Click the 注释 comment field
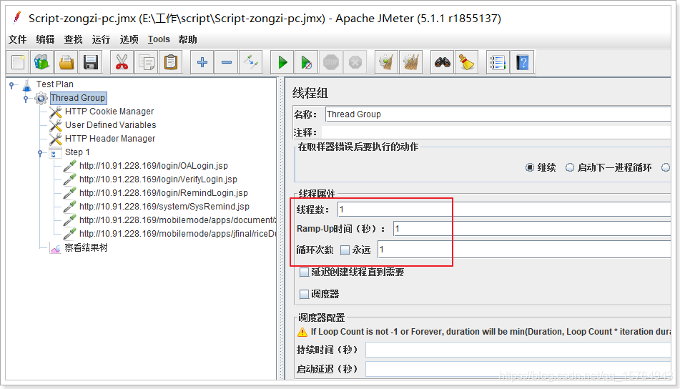Image resolution: width=680 pixels, height=389 pixels. point(496,132)
